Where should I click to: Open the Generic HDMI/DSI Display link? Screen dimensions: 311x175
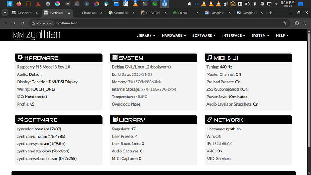[x=55, y=82]
